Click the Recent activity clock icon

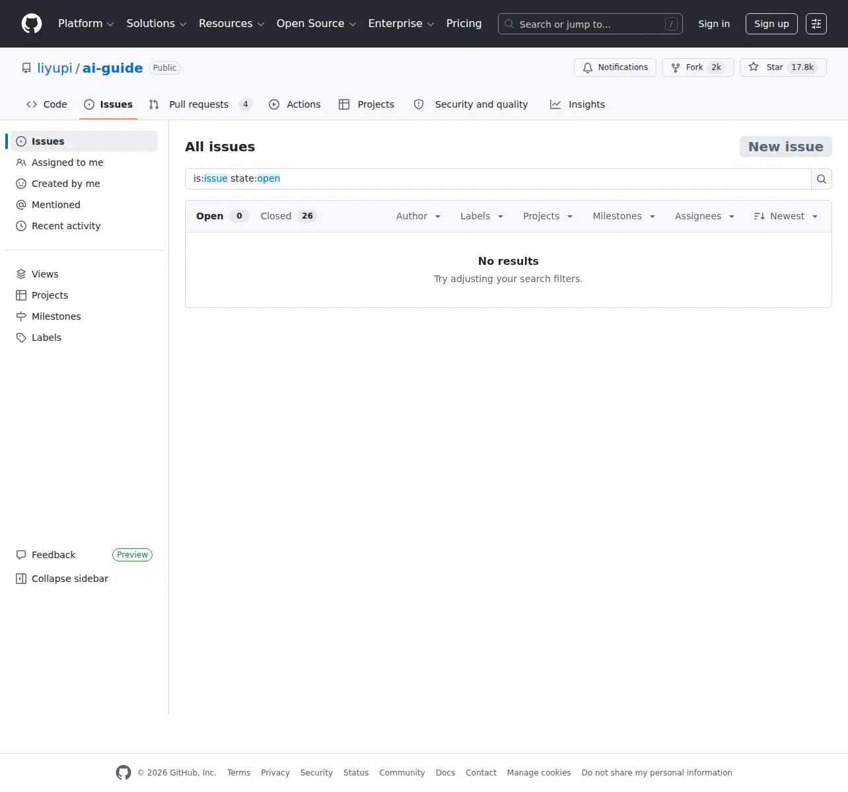(x=21, y=226)
